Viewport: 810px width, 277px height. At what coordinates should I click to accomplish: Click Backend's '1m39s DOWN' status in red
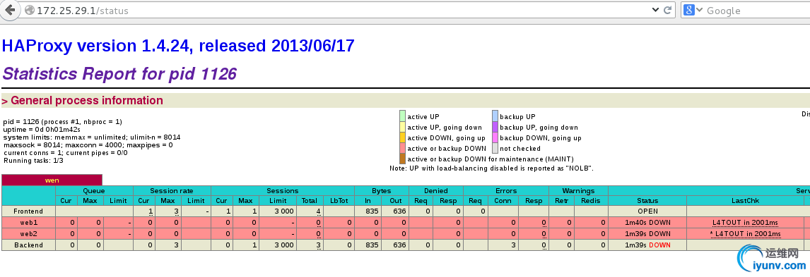pyautogui.click(x=647, y=245)
